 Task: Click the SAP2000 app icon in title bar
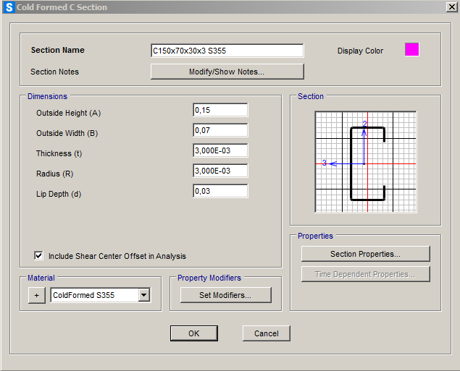[9, 7]
